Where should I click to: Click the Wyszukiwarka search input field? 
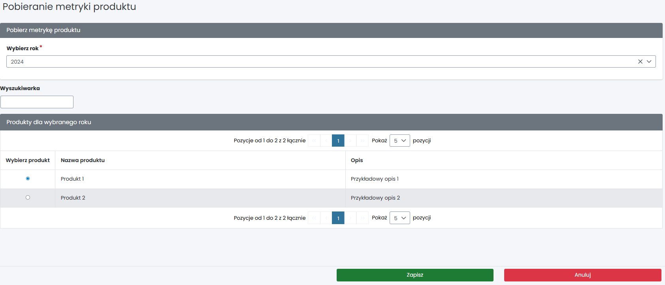click(37, 102)
